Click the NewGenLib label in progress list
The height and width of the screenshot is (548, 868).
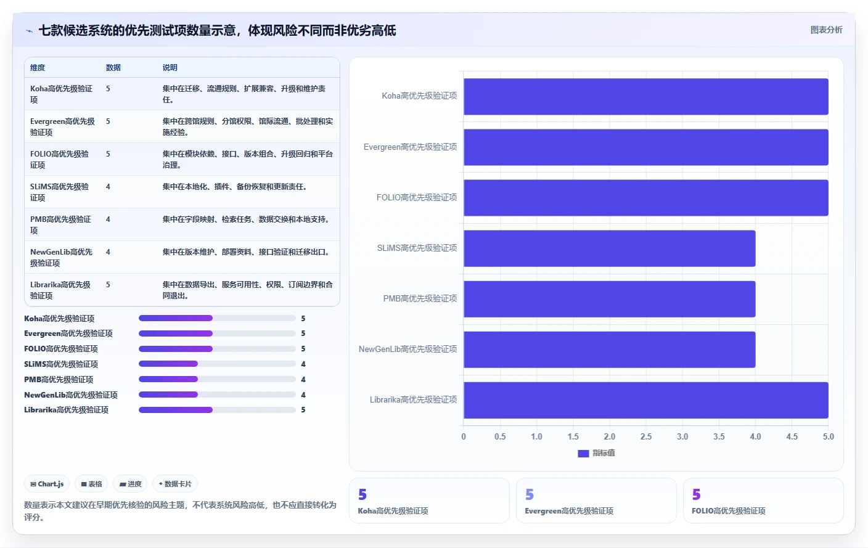click(x=71, y=395)
